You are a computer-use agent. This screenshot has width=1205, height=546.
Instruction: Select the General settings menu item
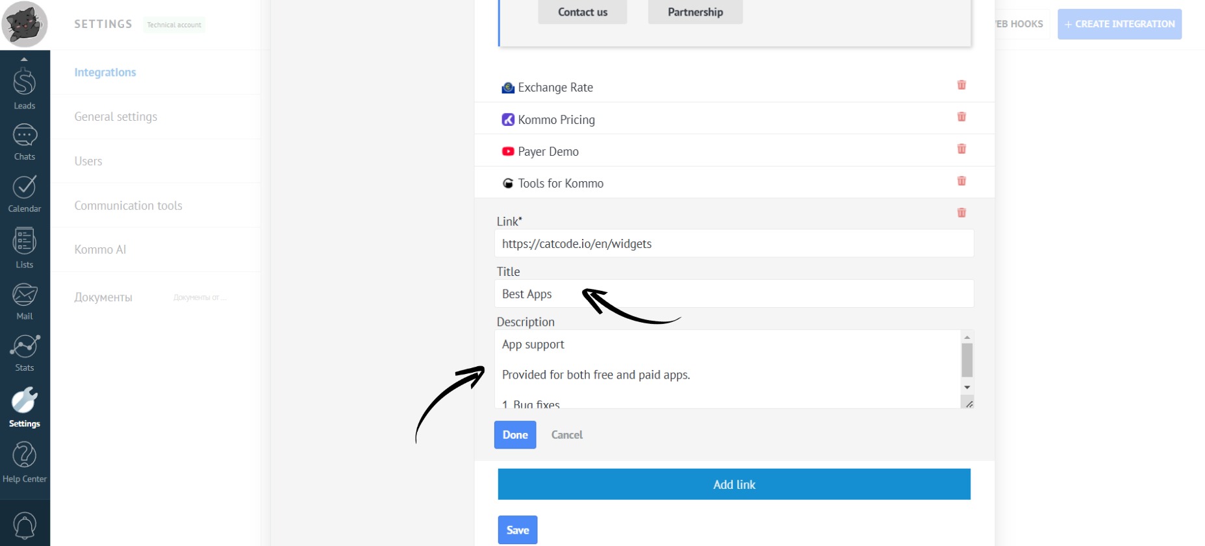coord(116,117)
